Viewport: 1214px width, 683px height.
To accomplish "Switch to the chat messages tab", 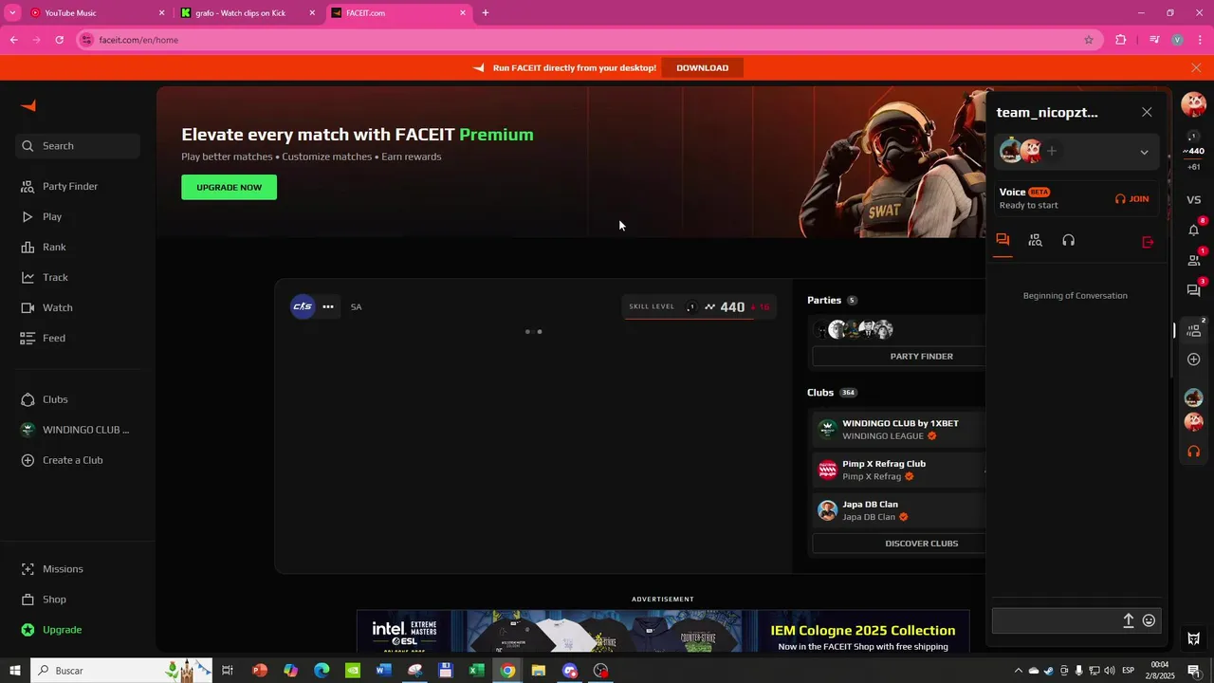I will coord(1002,241).
